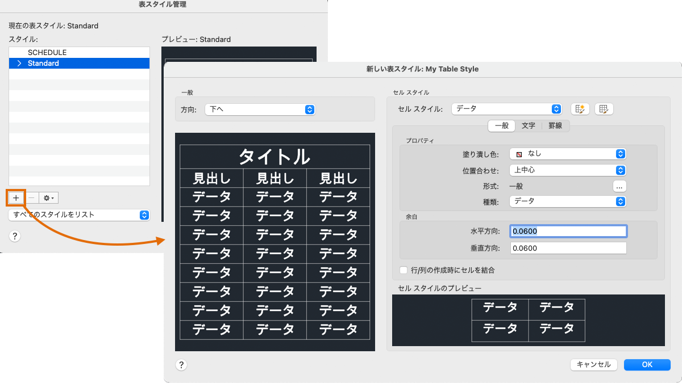Click the 垂直方向 margin input field

568,248
